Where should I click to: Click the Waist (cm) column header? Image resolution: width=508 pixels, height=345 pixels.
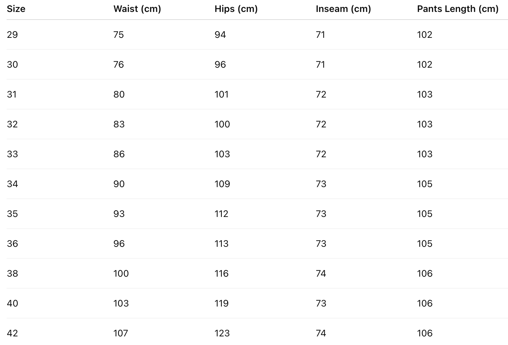tap(137, 9)
